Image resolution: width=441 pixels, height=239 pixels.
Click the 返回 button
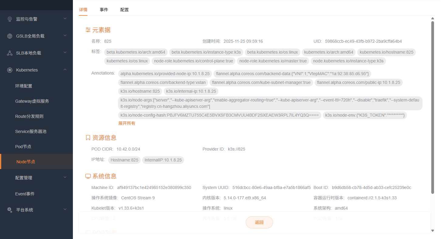259,222
